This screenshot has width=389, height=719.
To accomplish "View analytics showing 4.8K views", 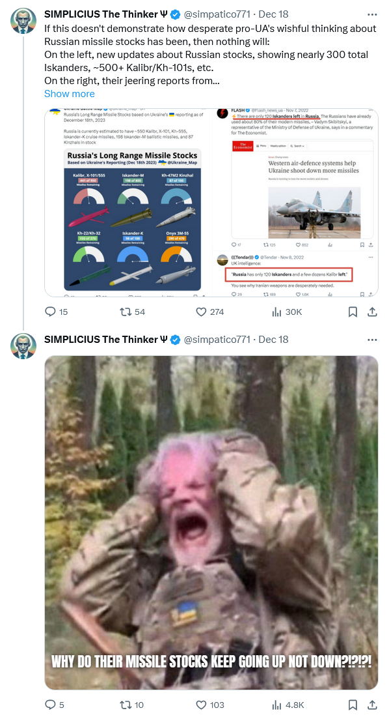I will tap(288, 705).
